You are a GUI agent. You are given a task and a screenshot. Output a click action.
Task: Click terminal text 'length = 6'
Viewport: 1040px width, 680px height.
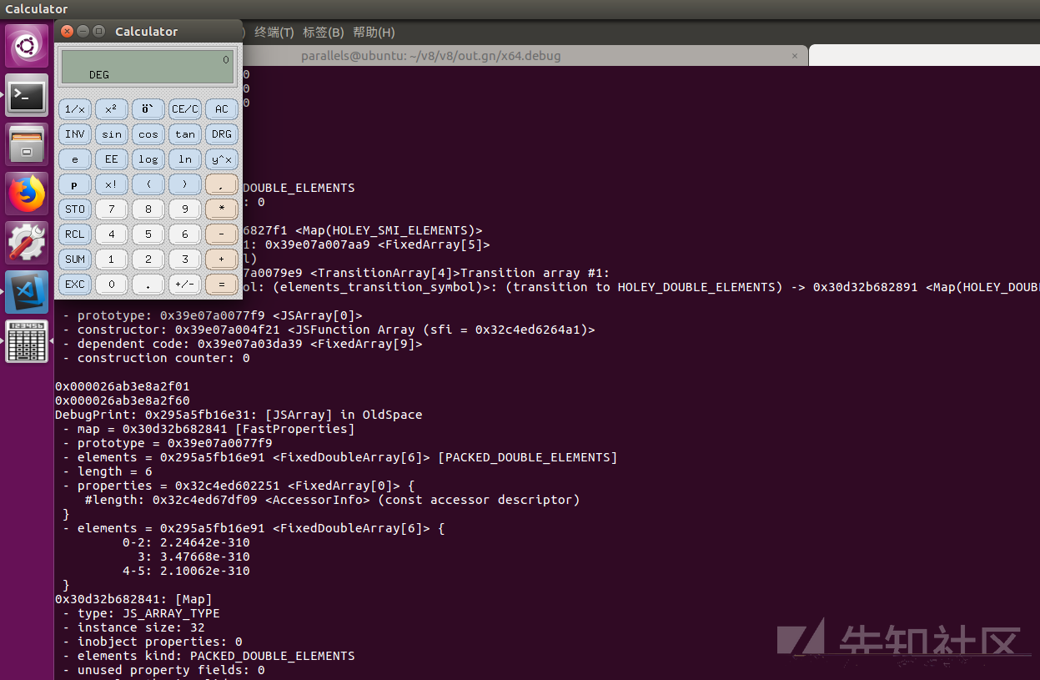[x=115, y=471]
